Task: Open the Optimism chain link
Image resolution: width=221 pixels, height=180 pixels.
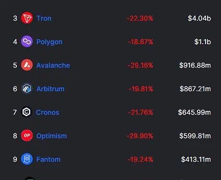Action: click(51, 136)
